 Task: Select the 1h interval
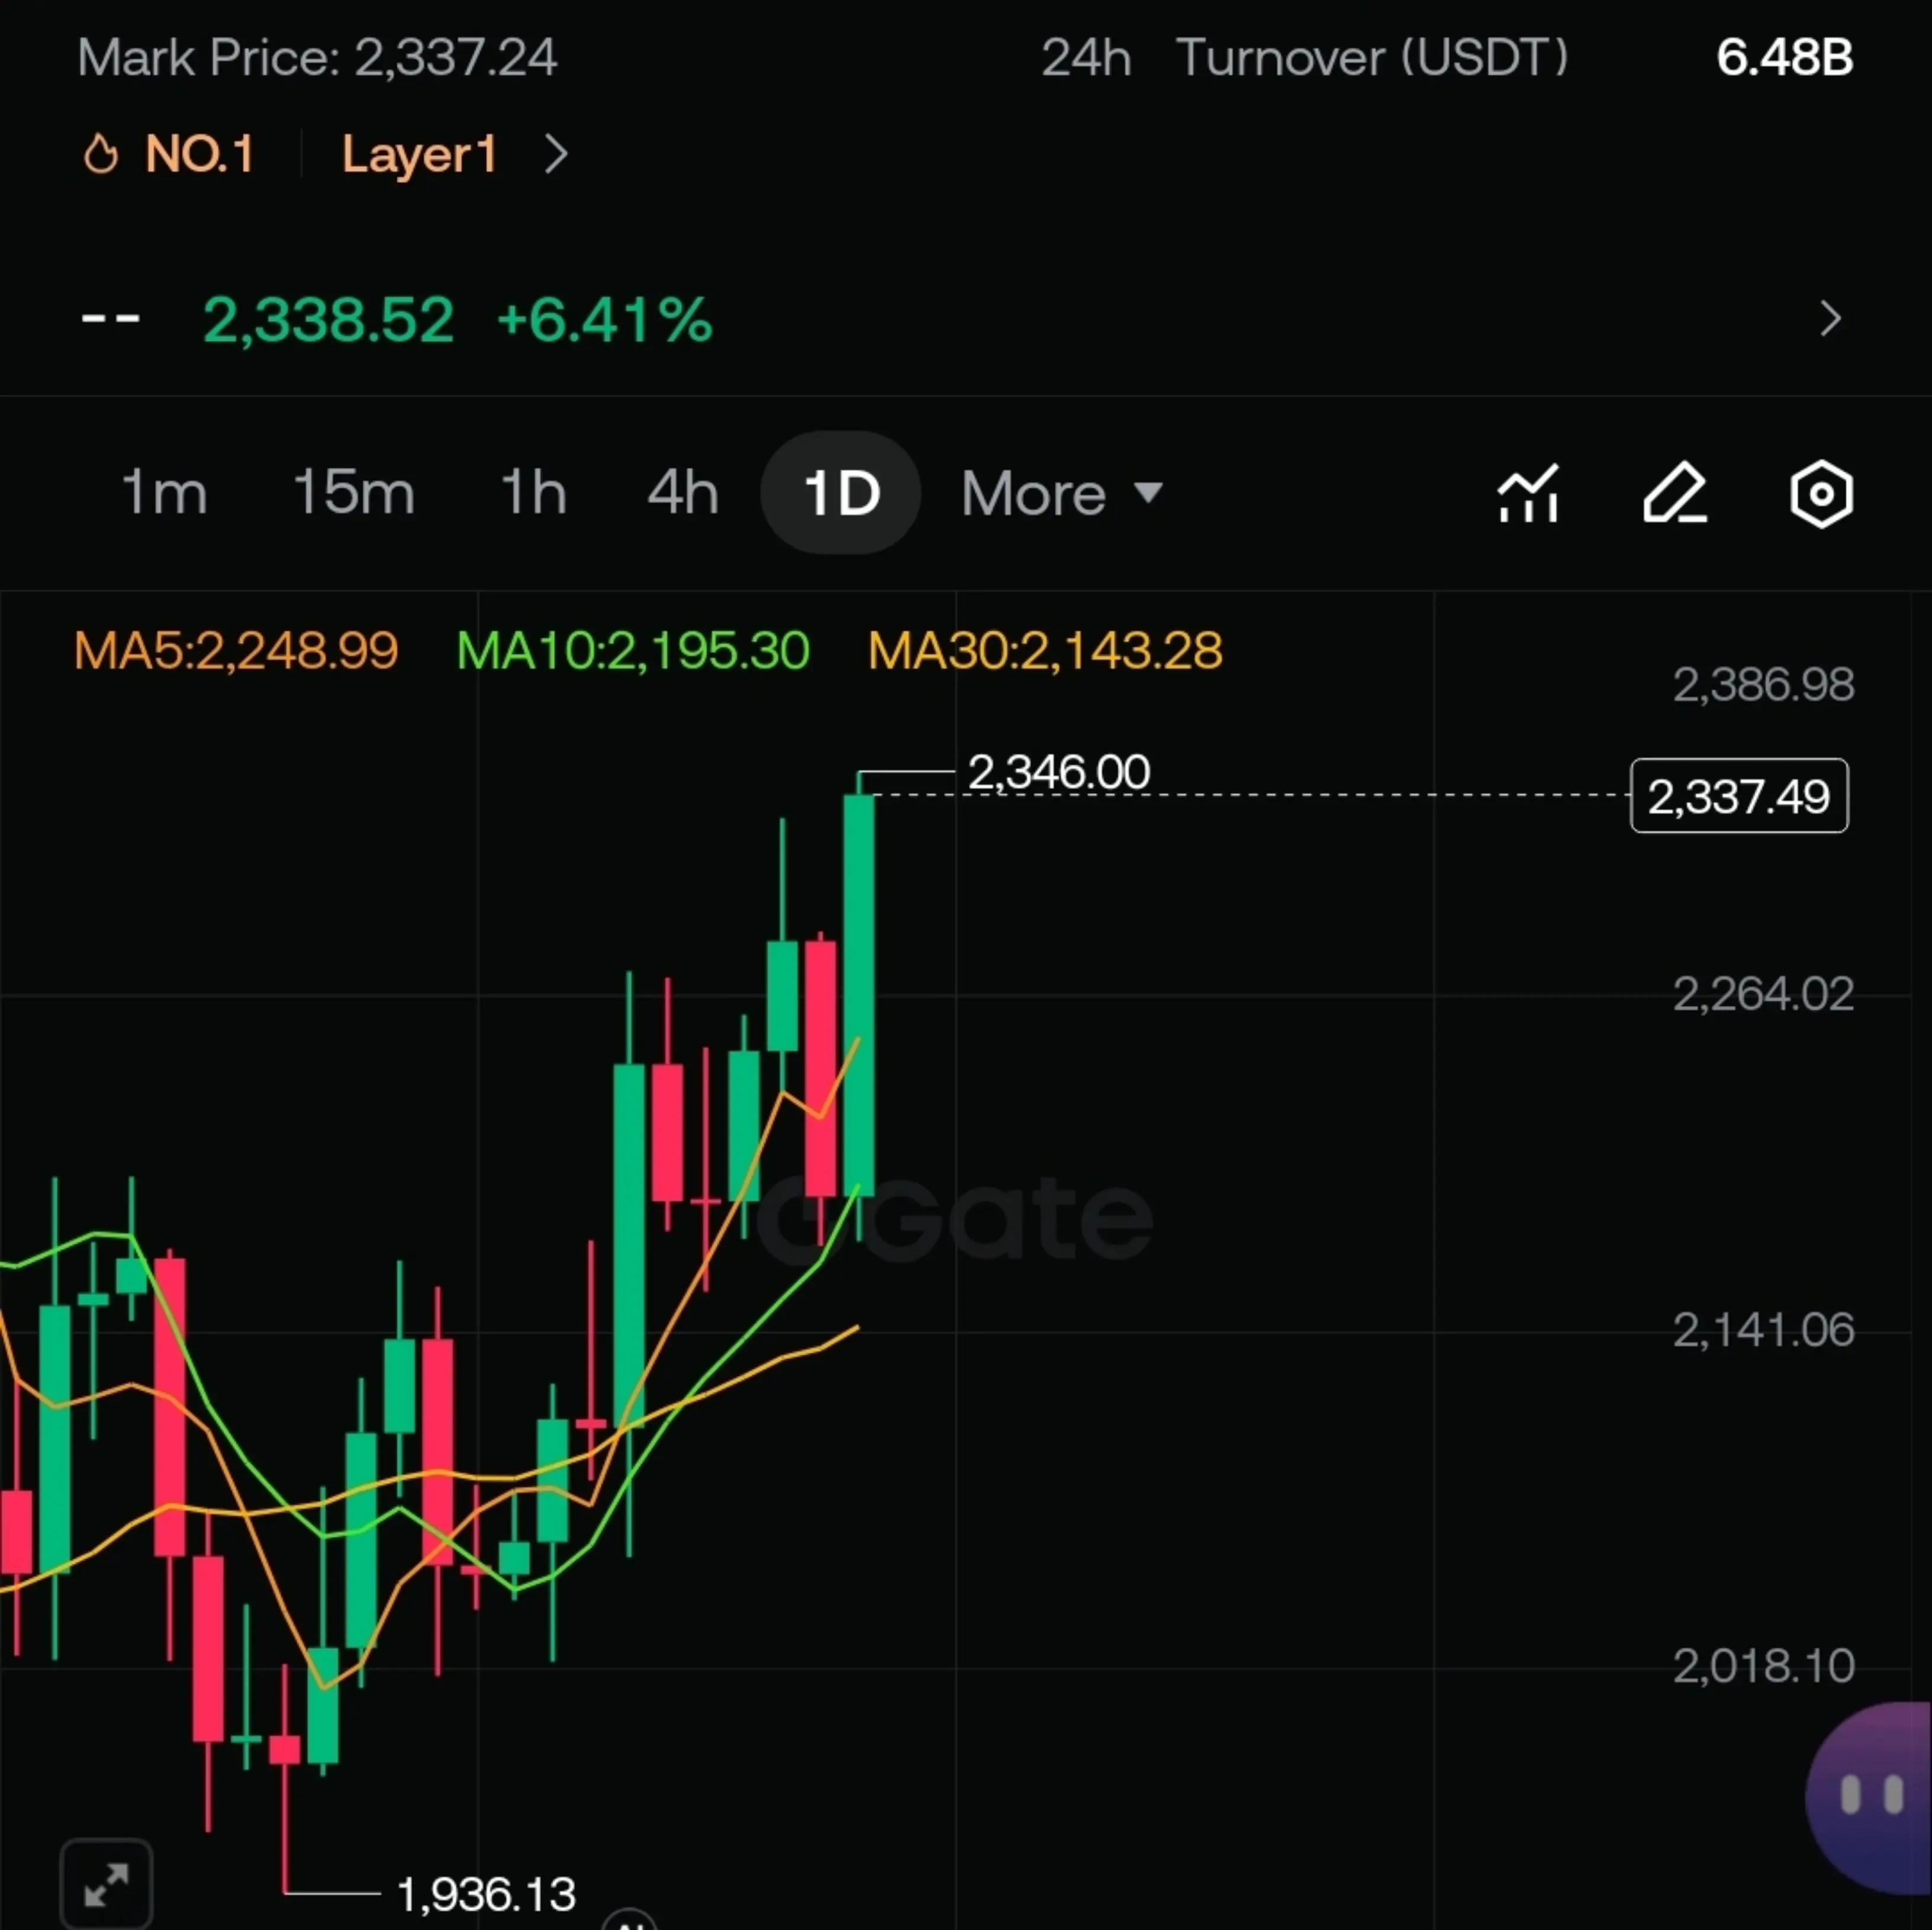click(x=533, y=493)
